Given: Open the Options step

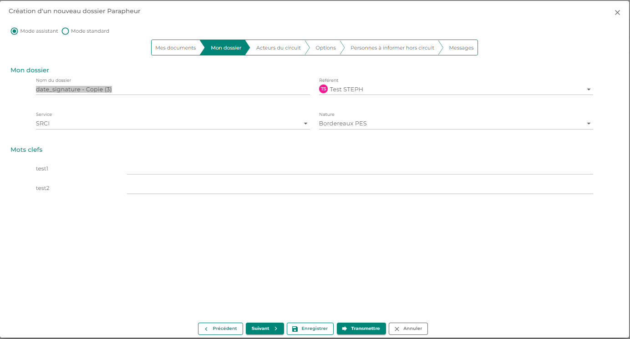Looking at the screenshot, I should click(325, 48).
